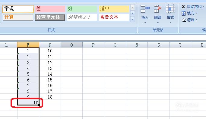The width and height of the screenshot is (206, 119).
Task: Select column M header
Action: click(28, 45)
